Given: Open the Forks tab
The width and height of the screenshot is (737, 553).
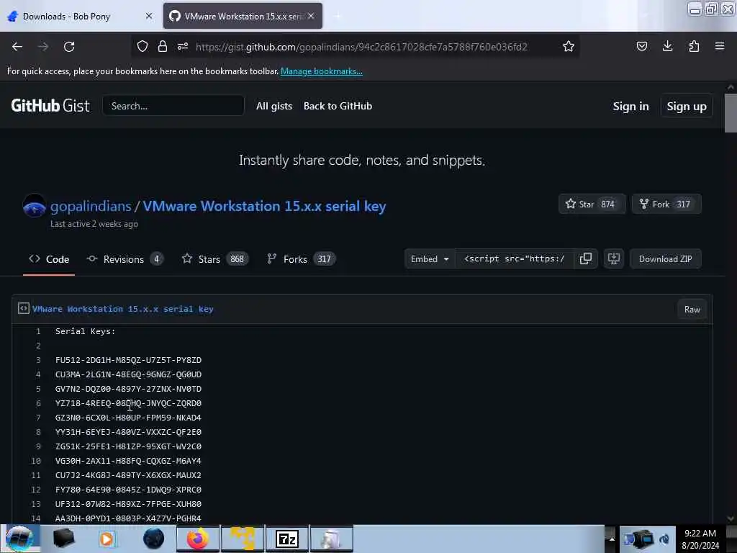Looking at the screenshot, I should click(x=301, y=259).
